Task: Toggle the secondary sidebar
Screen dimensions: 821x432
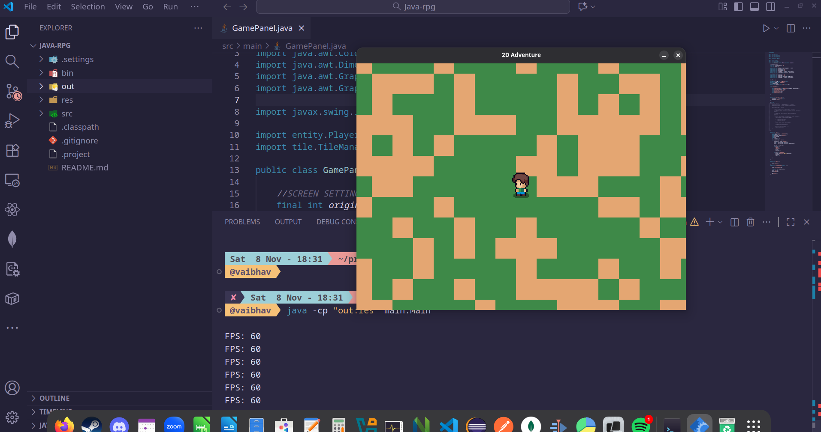Action: [x=770, y=6]
